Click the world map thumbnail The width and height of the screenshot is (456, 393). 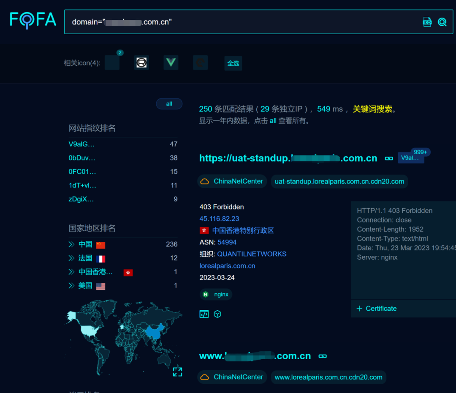123,337
